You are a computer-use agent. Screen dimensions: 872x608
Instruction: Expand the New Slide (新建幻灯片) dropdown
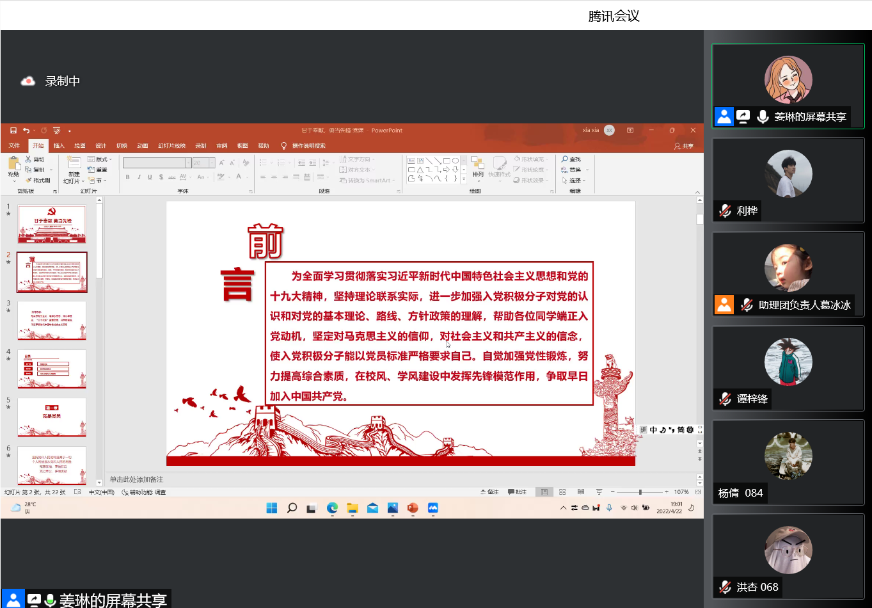point(83,181)
